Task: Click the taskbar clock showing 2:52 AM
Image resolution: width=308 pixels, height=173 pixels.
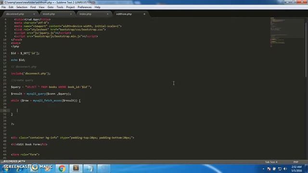Action: pyautogui.click(x=296, y=169)
